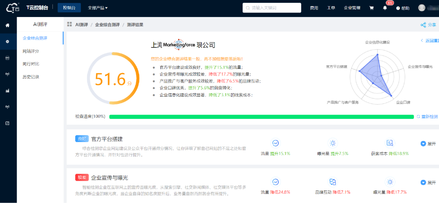
Task: Click the 返回重测 back link
Action: coord(430,41)
